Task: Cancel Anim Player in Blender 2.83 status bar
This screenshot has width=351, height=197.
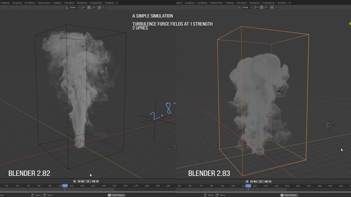Action: tap(282, 195)
